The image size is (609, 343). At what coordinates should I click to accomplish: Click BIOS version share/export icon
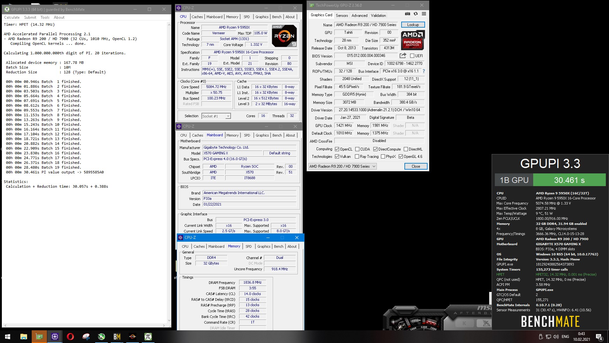point(403,56)
